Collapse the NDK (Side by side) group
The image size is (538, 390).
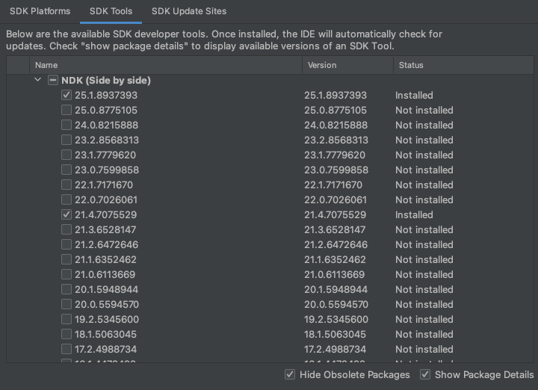[x=38, y=80]
